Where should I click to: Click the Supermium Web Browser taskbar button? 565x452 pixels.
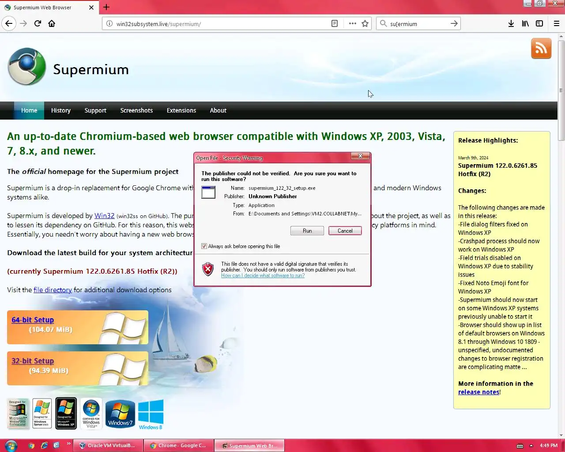click(x=249, y=445)
